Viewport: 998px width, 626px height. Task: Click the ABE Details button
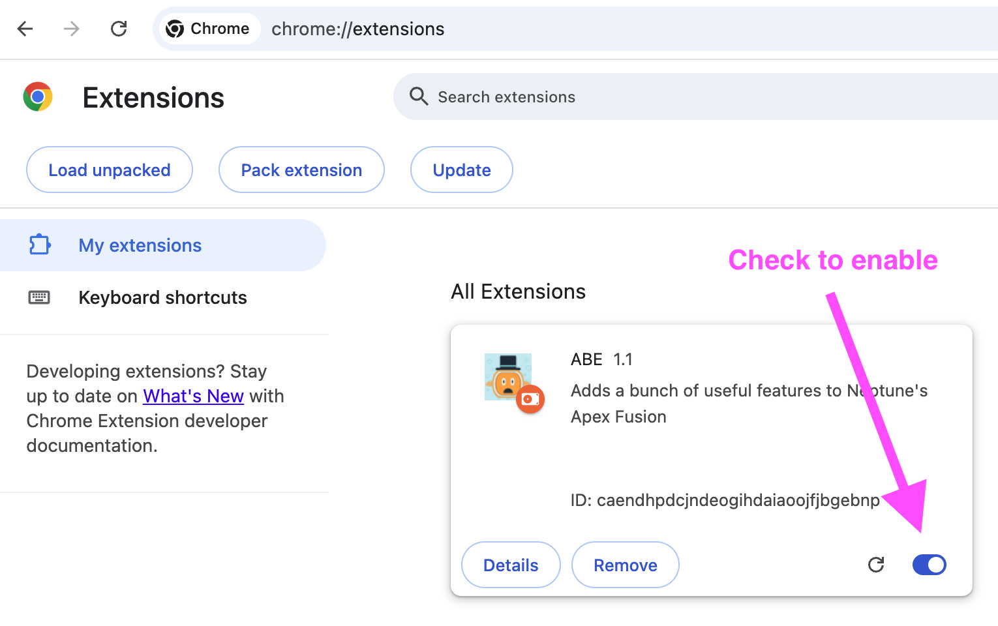point(511,565)
